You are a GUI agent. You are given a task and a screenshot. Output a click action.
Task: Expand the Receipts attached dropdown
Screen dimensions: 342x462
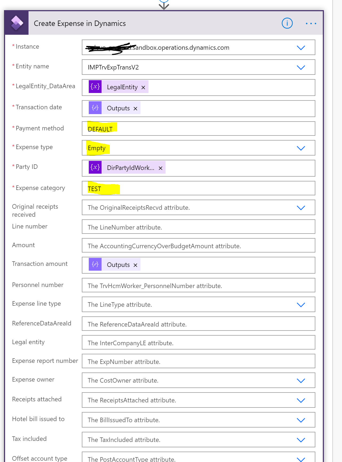tap(301, 400)
